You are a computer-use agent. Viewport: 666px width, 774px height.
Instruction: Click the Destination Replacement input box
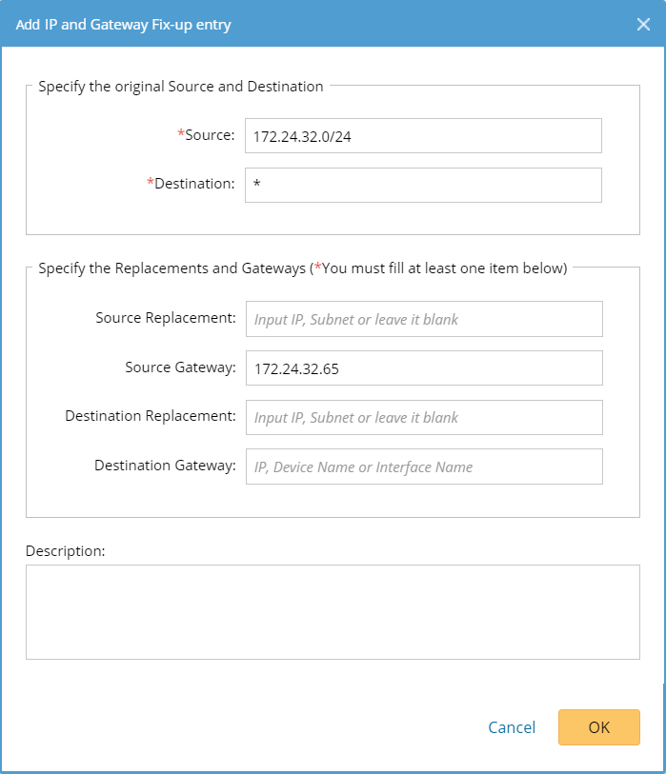pyautogui.click(x=423, y=417)
